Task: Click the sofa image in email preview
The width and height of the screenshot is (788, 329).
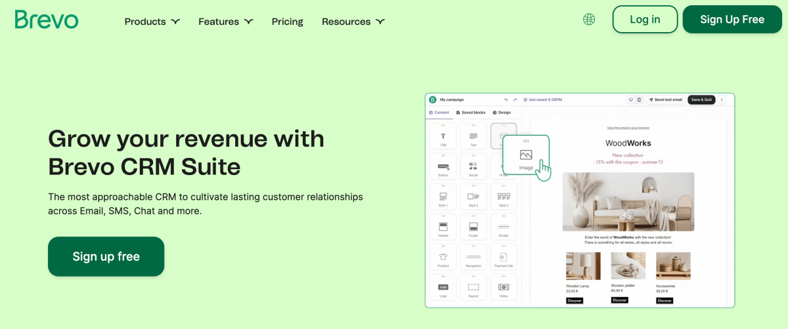Action: pos(628,201)
